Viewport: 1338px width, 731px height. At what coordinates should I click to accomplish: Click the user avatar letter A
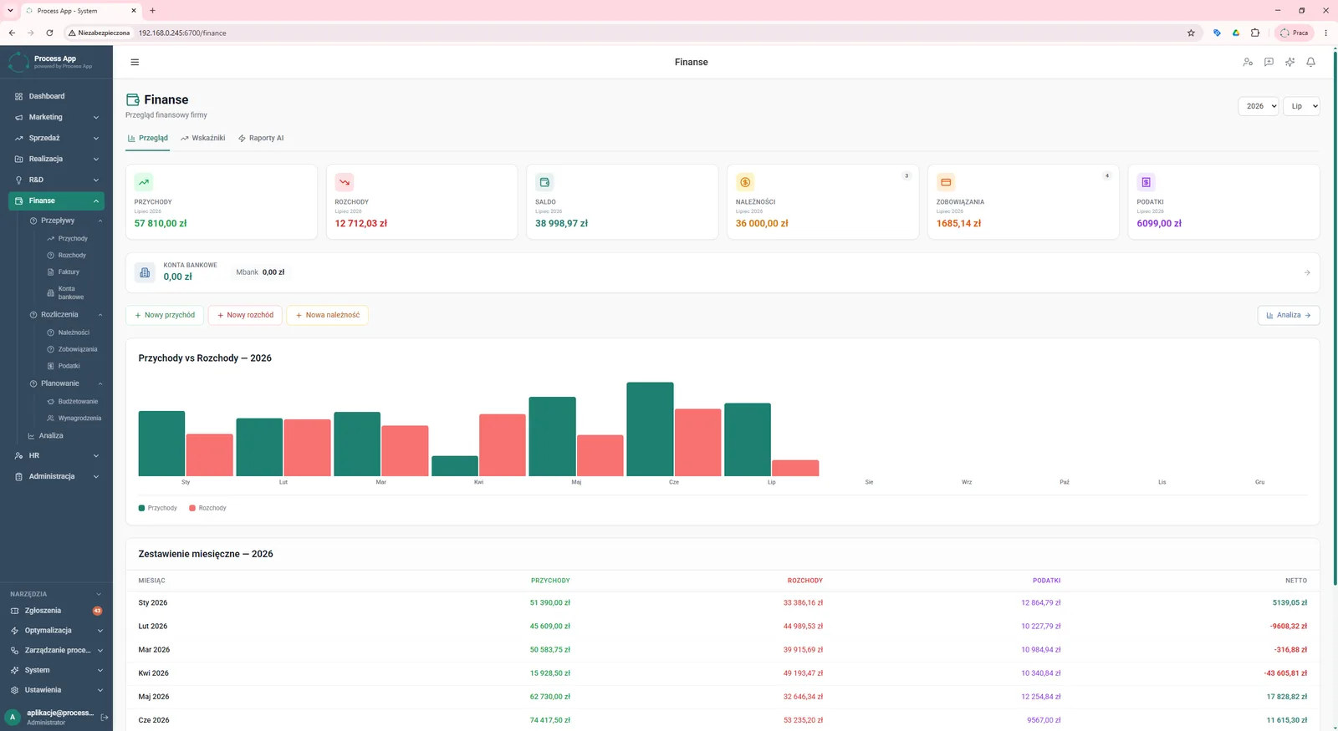13,717
